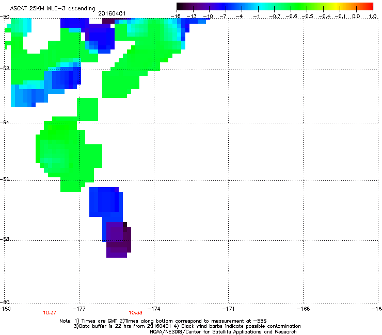Click the date label 20160401 in the title
This screenshot has width=382, height=335.
click(x=112, y=13)
